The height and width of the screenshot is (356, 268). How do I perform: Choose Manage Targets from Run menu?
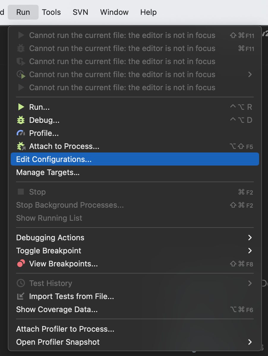tap(48, 172)
